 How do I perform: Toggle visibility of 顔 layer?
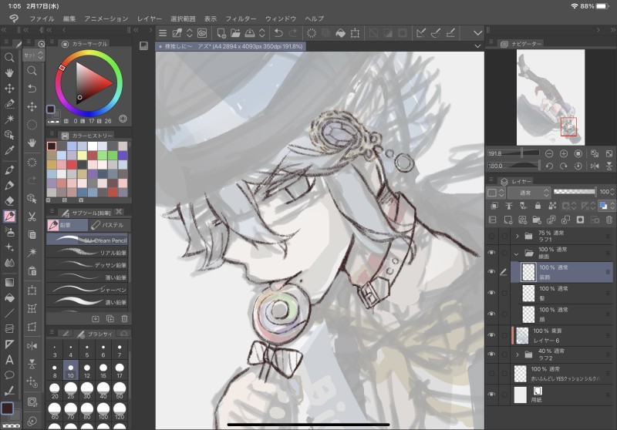point(491,314)
